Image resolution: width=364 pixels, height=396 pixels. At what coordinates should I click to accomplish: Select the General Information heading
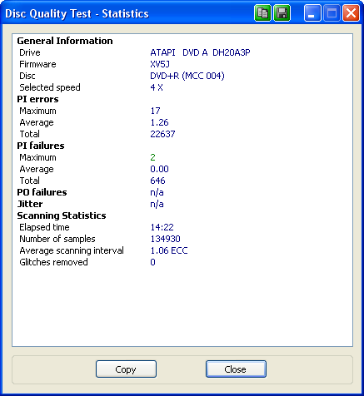pyautogui.click(x=65, y=41)
